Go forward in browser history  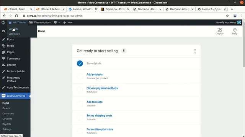10,16
